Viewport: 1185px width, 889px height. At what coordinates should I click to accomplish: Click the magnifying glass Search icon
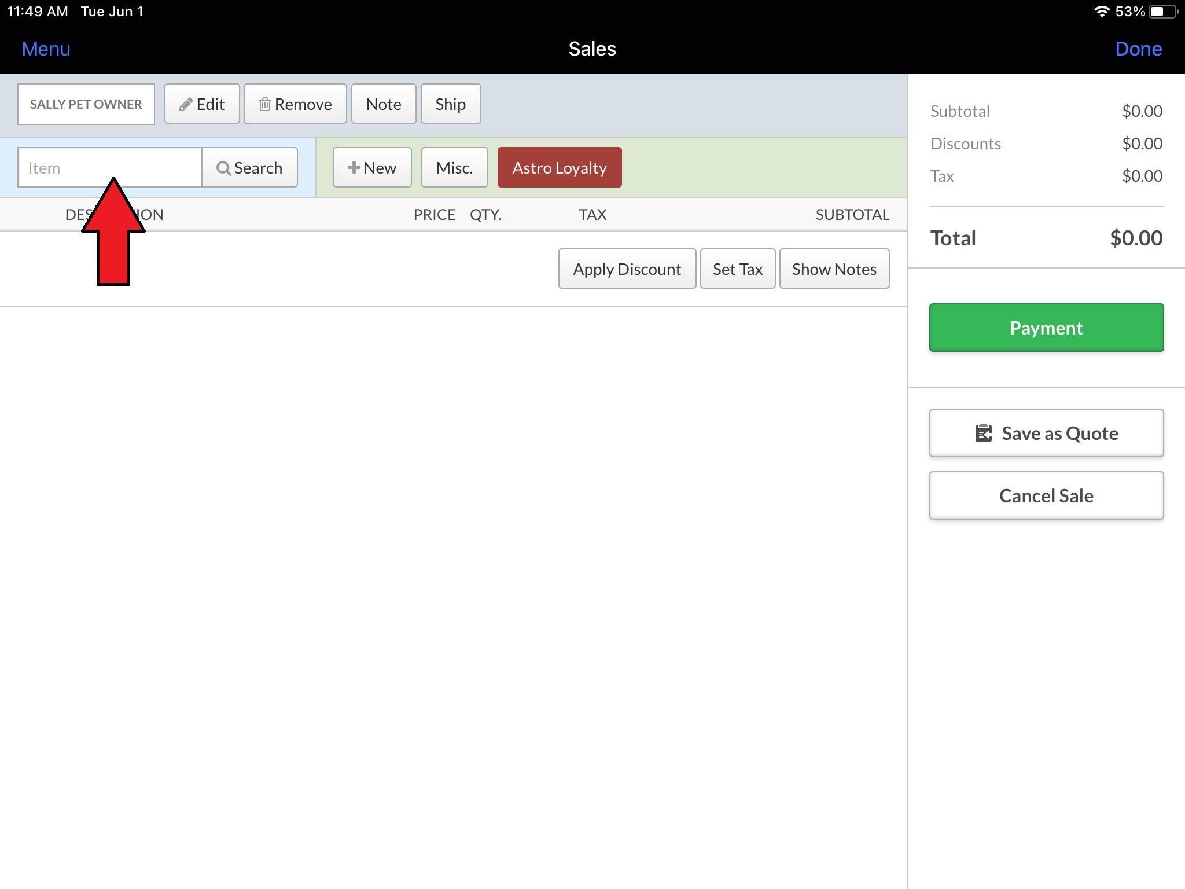(x=223, y=168)
